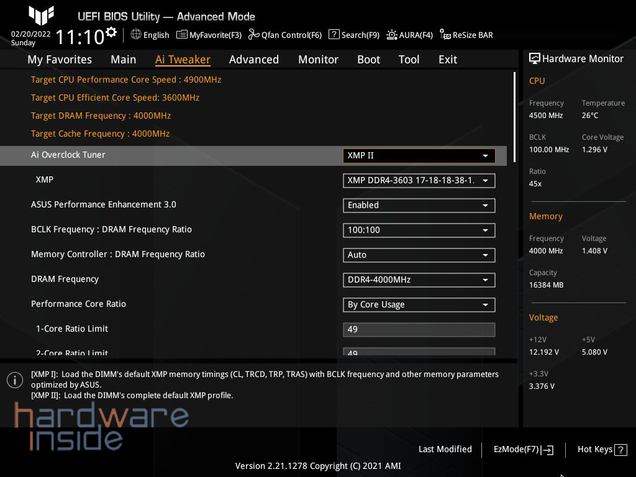Viewport: 636px width, 477px height.
Task: Open the Tool tab
Action: click(x=409, y=60)
